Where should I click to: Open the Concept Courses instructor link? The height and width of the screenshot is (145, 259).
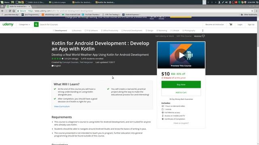click(x=70, y=62)
